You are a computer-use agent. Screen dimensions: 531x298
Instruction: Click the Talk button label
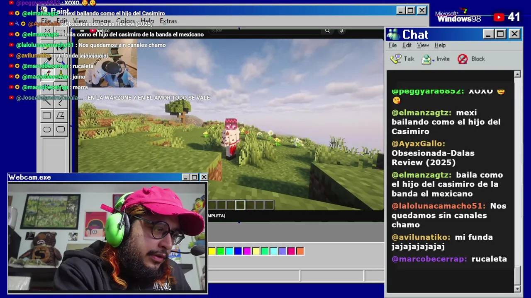(x=409, y=59)
